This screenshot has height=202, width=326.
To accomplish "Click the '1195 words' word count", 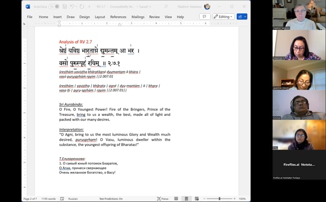I will pyautogui.click(x=48, y=198).
